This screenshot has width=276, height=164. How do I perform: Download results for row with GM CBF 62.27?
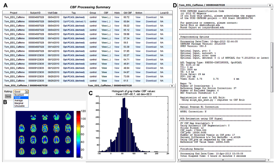[x=151, y=55]
